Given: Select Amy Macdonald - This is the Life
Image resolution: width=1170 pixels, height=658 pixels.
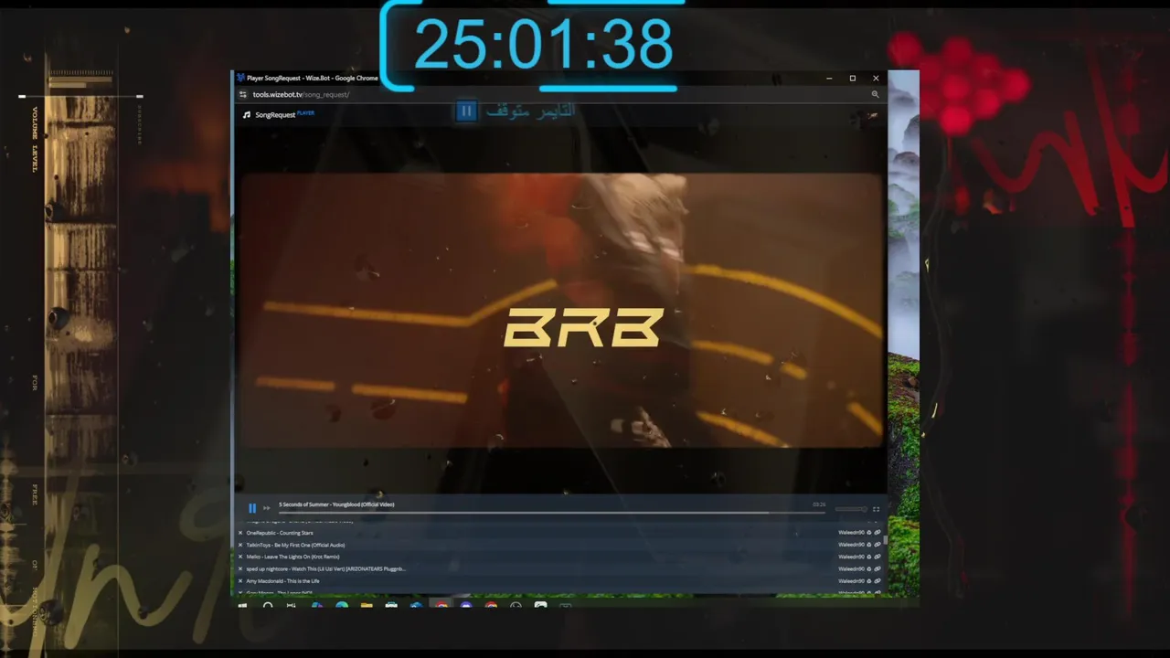Looking at the screenshot, I should (x=282, y=580).
